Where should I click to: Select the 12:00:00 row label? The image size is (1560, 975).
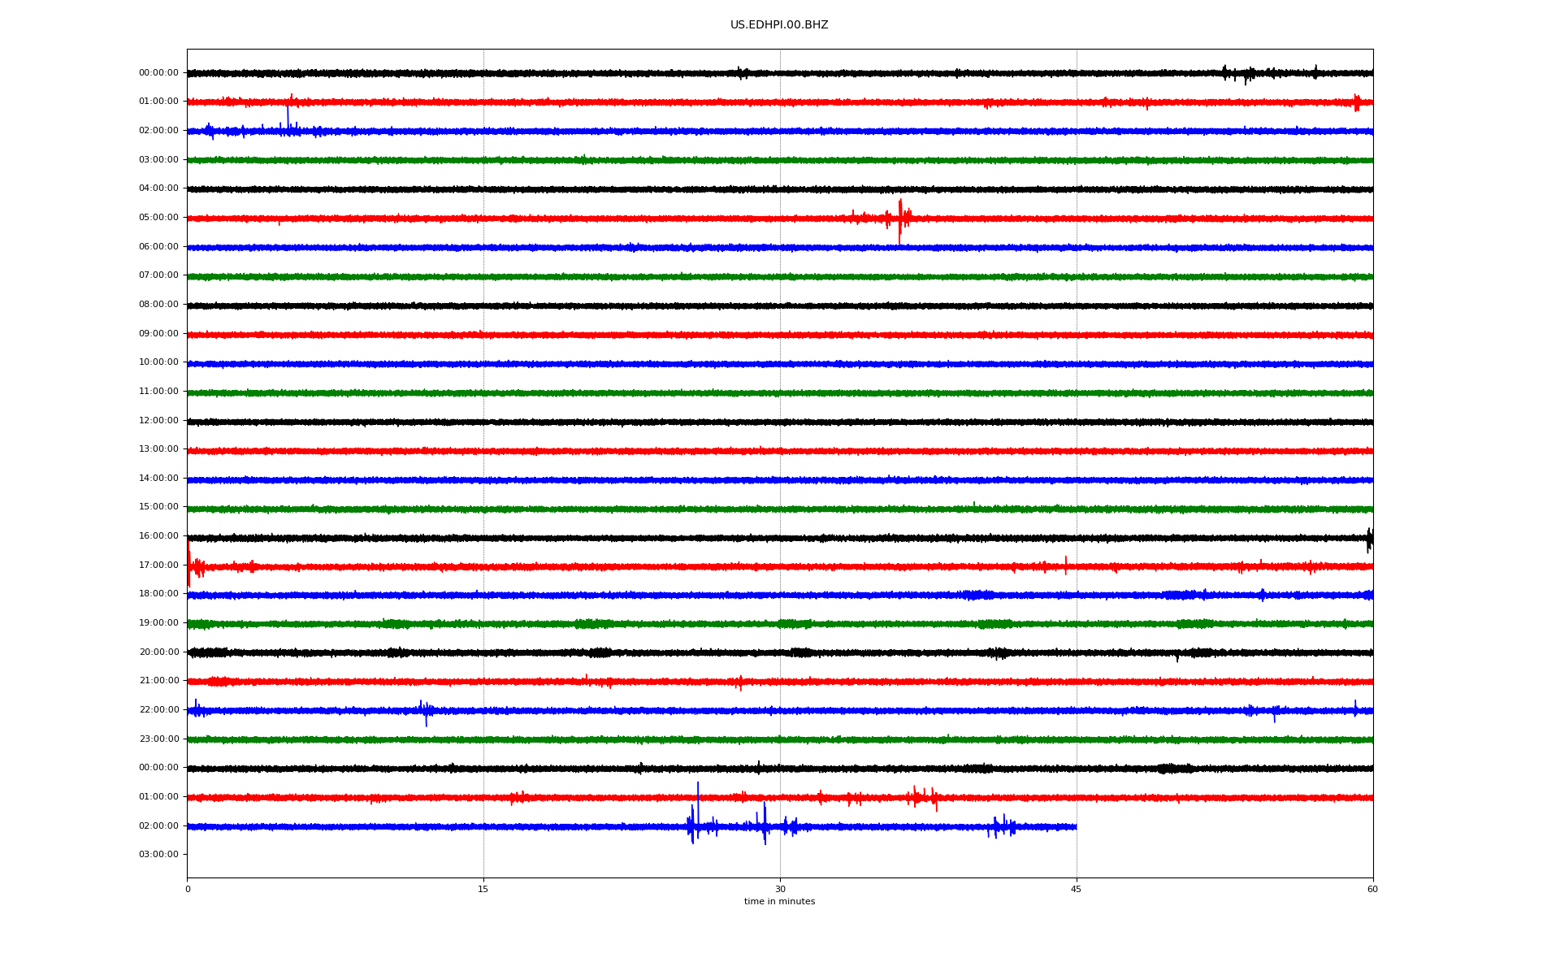158,421
